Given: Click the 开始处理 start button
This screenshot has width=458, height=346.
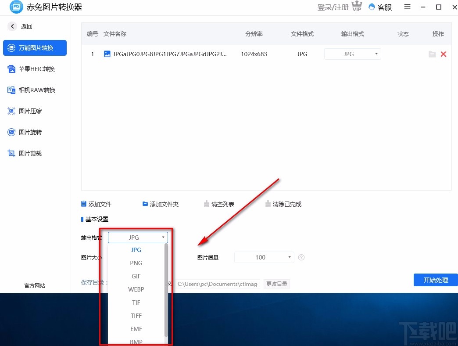Looking at the screenshot, I should coord(436,280).
